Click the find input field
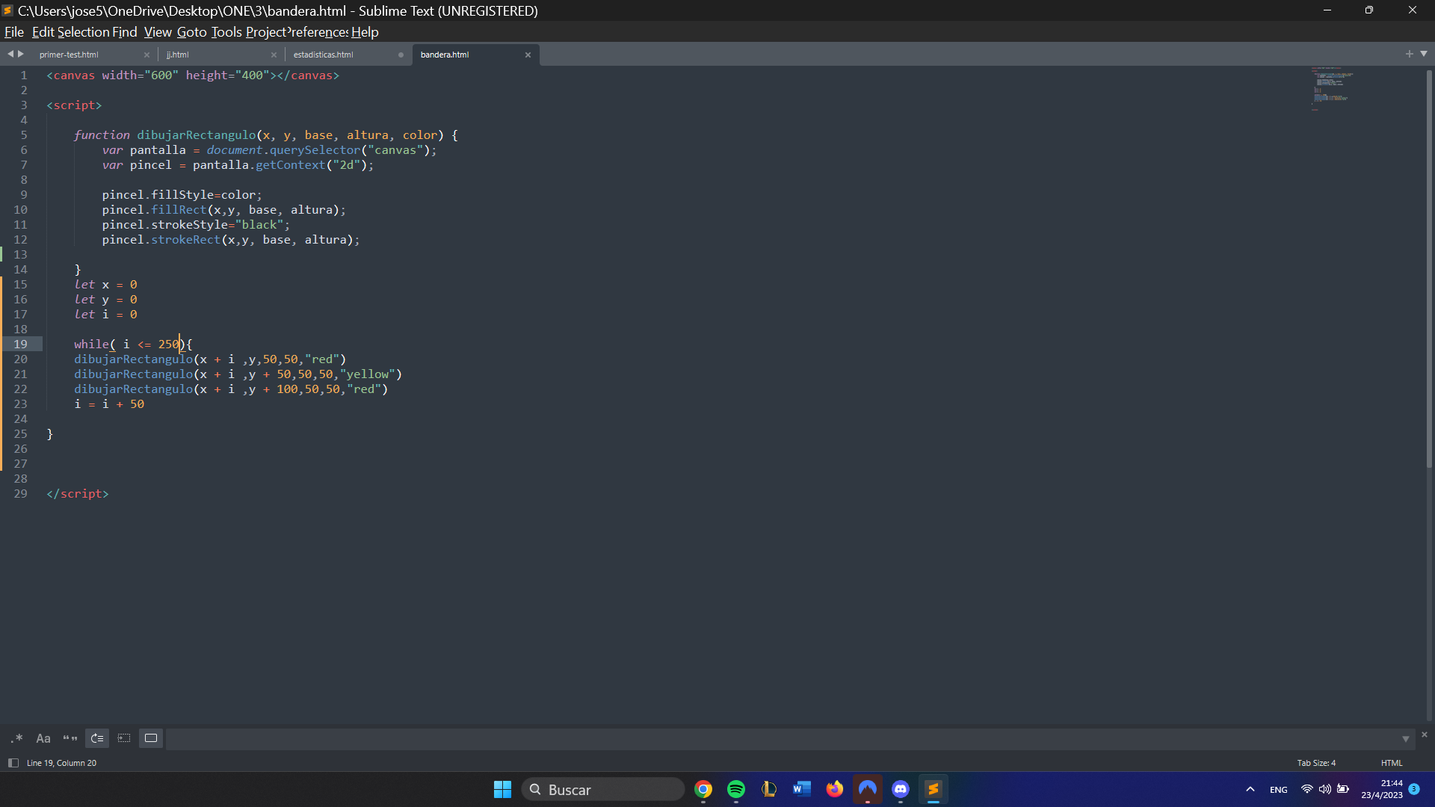This screenshot has height=807, width=1435. [x=781, y=739]
